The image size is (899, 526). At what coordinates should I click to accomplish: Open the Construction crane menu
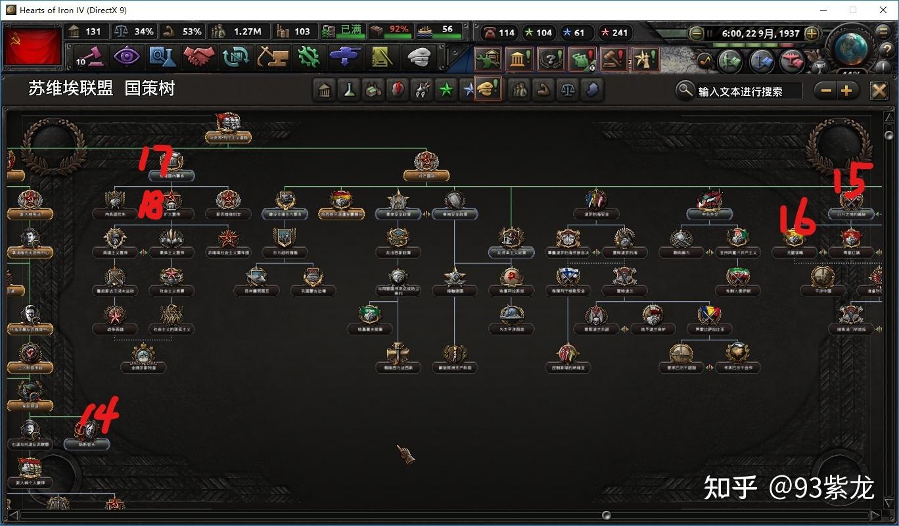(x=272, y=57)
